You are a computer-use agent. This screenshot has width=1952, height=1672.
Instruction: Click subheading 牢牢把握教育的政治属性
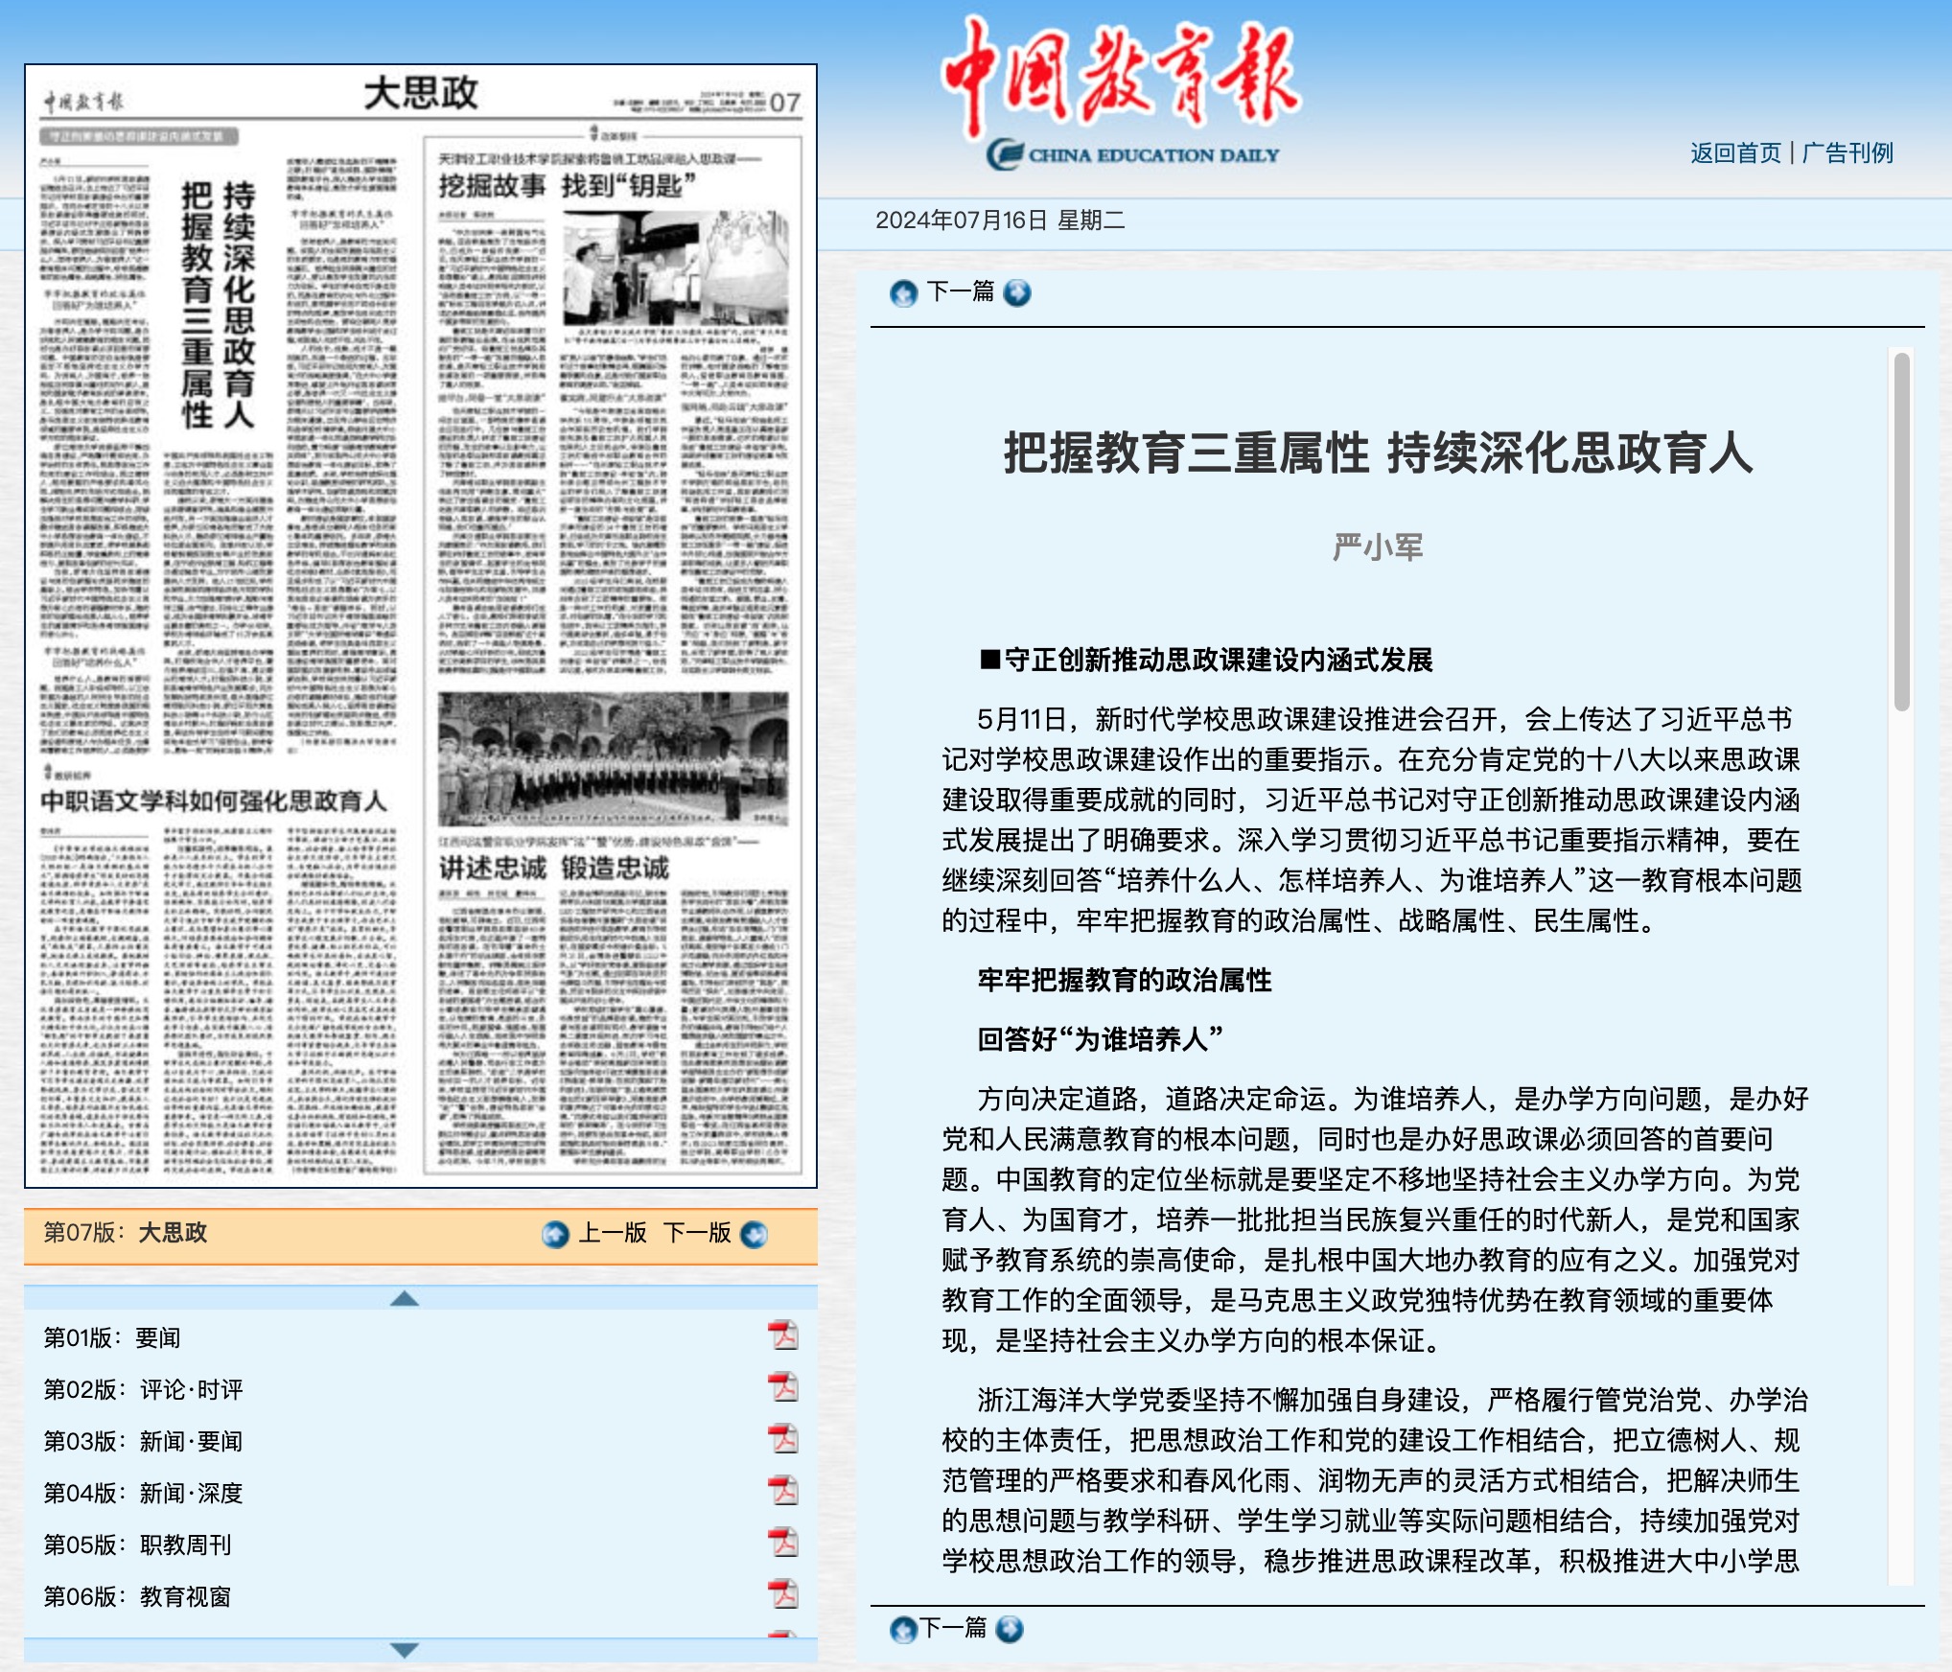pyautogui.click(x=1125, y=980)
